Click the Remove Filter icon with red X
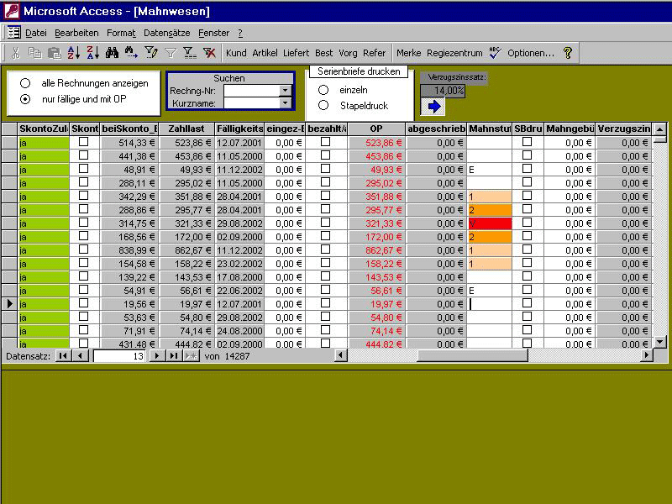Image resolution: width=672 pixels, height=504 pixels. 209,53
